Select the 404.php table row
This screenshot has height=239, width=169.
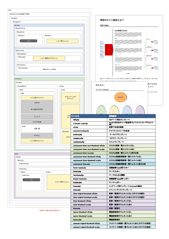[x=113, y=120]
